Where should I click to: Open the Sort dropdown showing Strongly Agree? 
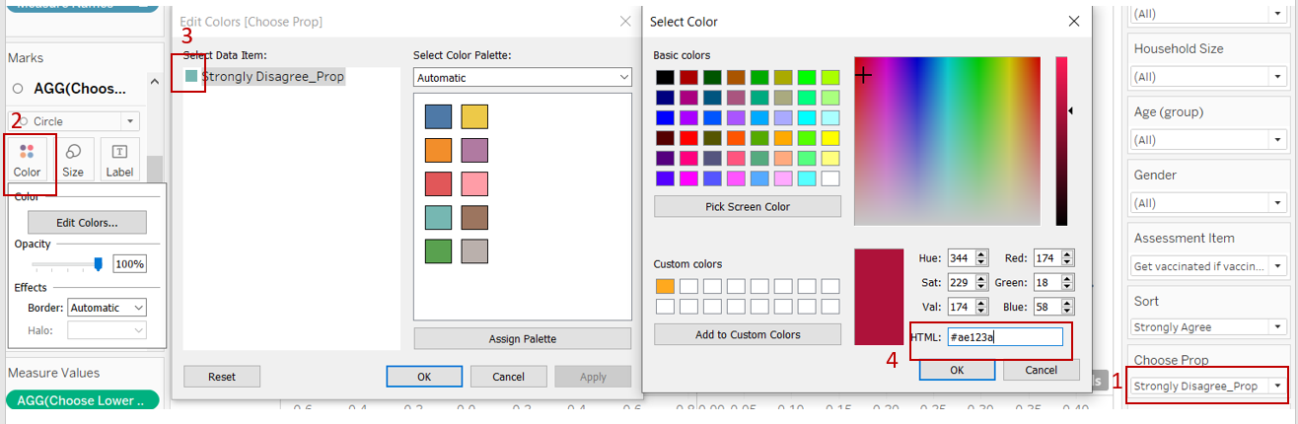point(1208,326)
